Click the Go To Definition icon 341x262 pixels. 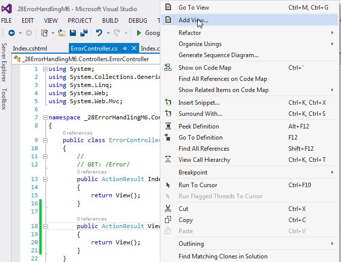pos(167,137)
